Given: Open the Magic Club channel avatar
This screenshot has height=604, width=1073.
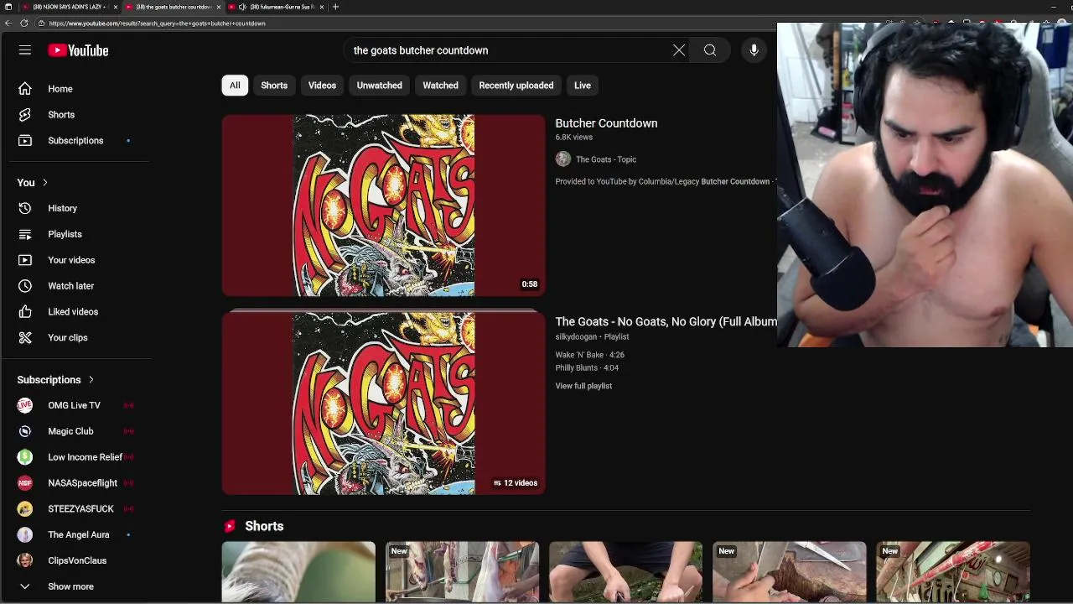Looking at the screenshot, I should point(25,431).
